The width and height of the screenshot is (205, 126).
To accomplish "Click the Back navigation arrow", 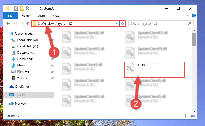I will (x=8, y=23).
